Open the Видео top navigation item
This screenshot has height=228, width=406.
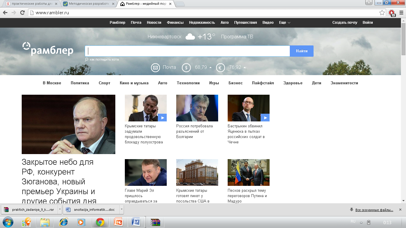coord(268,23)
